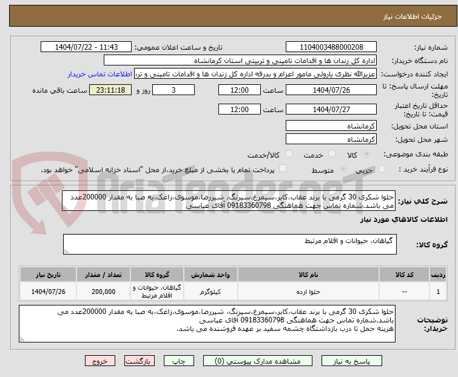Click the 1404/07/26 need date cell

(x=48, y=292)
